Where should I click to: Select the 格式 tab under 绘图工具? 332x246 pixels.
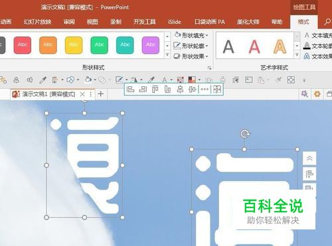[303, 22]
